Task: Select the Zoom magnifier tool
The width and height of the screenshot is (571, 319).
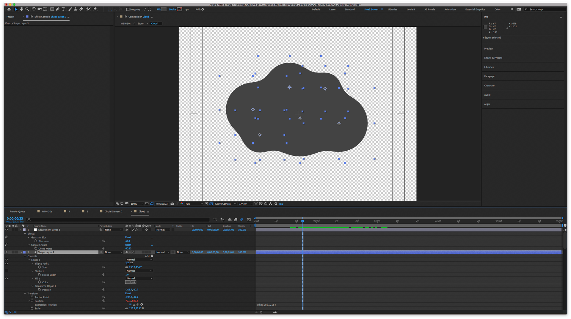Action: tap(27, 9)
